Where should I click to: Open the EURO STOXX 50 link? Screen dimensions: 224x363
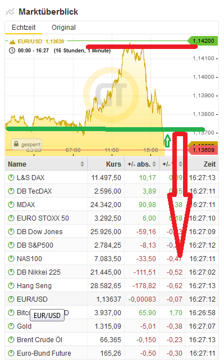(43, 218)
